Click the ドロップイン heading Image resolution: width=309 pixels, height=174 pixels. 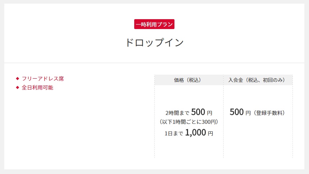(154, 42)
